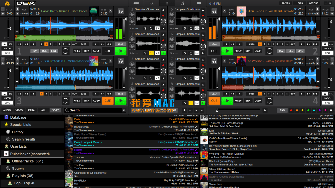
Task: Lower key with deck 1 down arrow
Action: [x=18, y=13]
